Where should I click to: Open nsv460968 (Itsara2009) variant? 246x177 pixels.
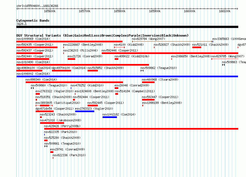[x=160, y=79]
